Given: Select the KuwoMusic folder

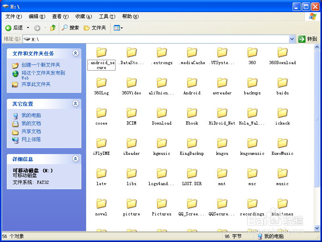Looking at the screenshot, I should pos(283,147).
